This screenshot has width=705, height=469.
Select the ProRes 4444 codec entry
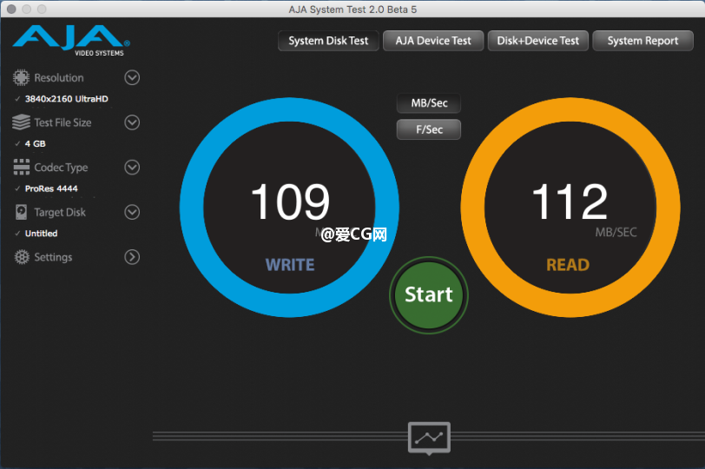(x=51, y=188)
